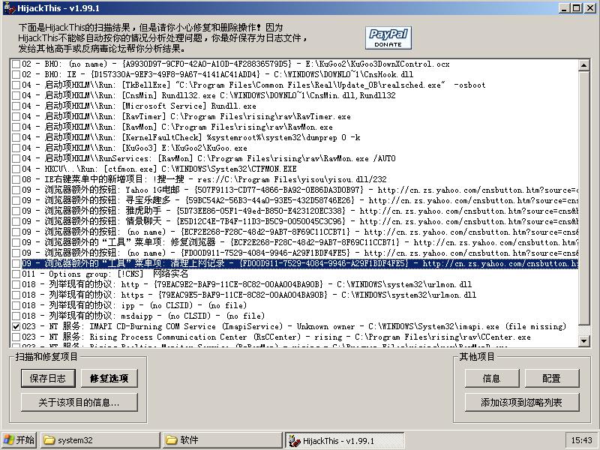The image size is (600, 450).
Task: Check the 修复浏览器 tools menu entry
Action: pos(16,242)
